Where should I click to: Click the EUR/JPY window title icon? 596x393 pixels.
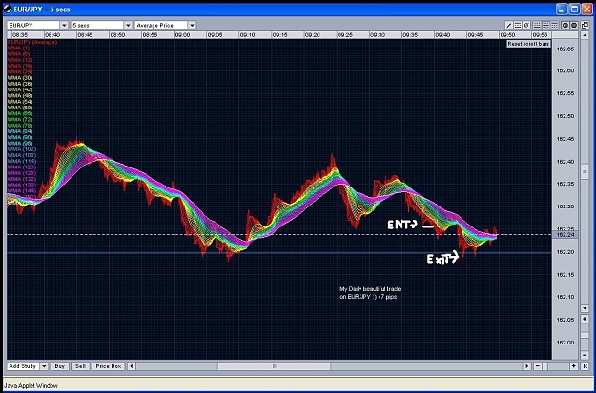coord(8,9)
